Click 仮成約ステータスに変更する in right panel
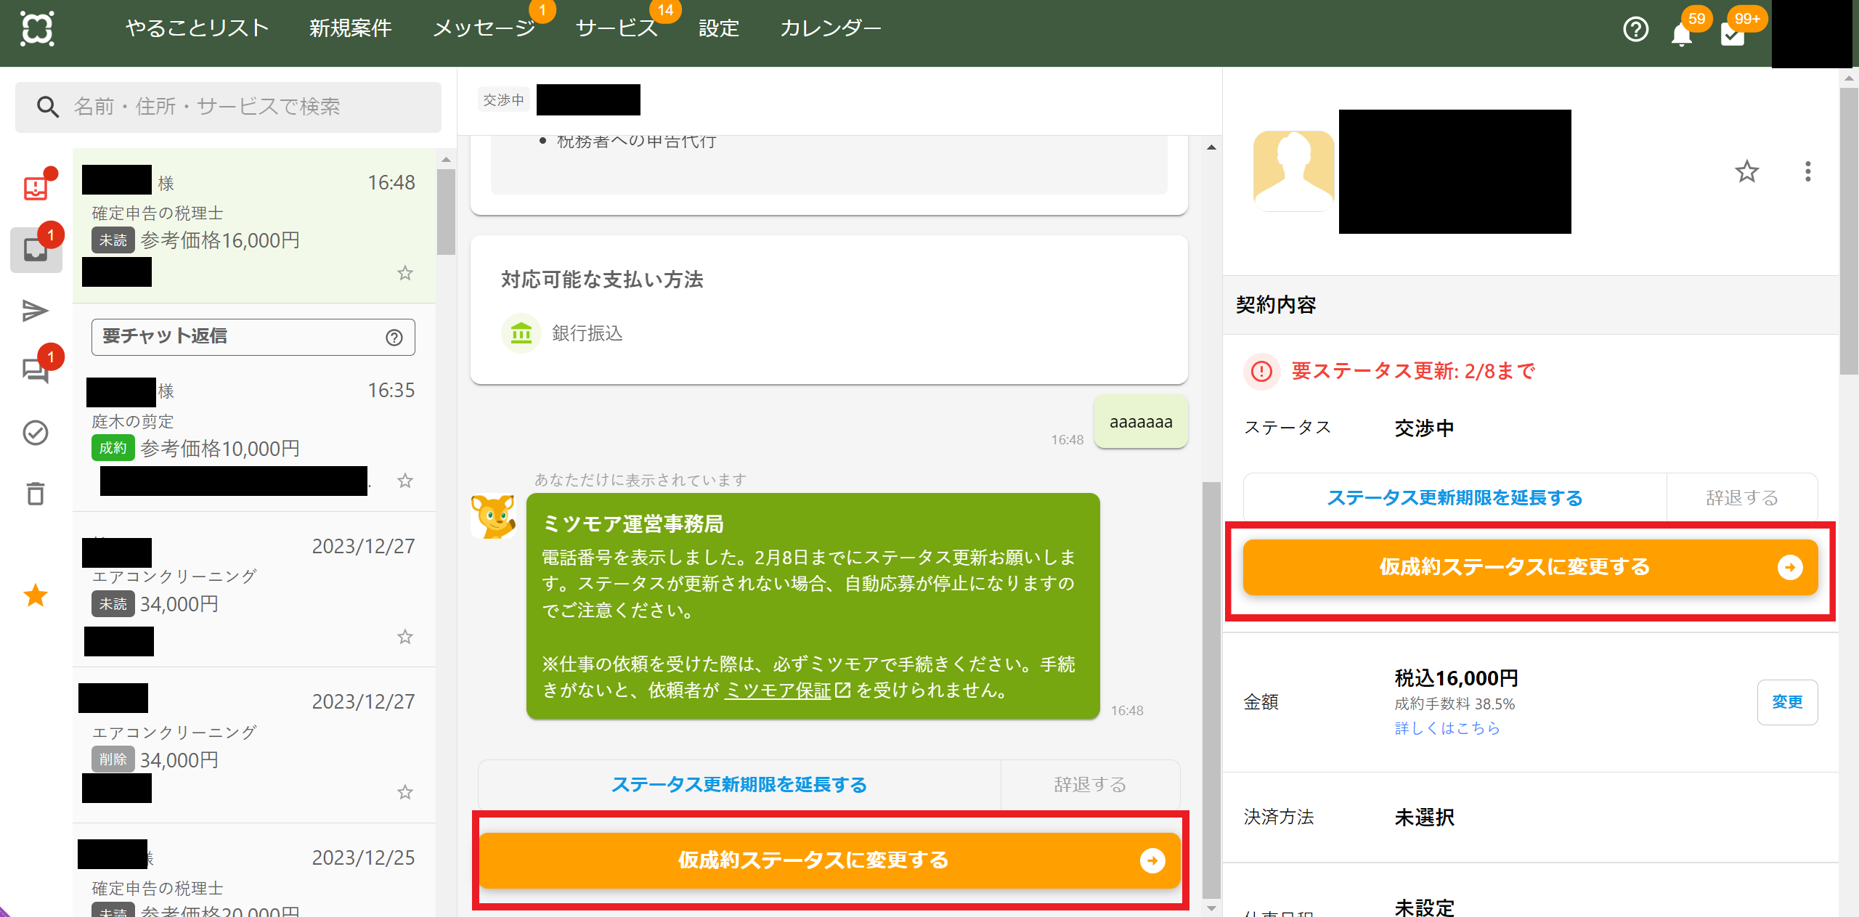Viewport: 1859px width, 917px height. tap(1531, 567)
